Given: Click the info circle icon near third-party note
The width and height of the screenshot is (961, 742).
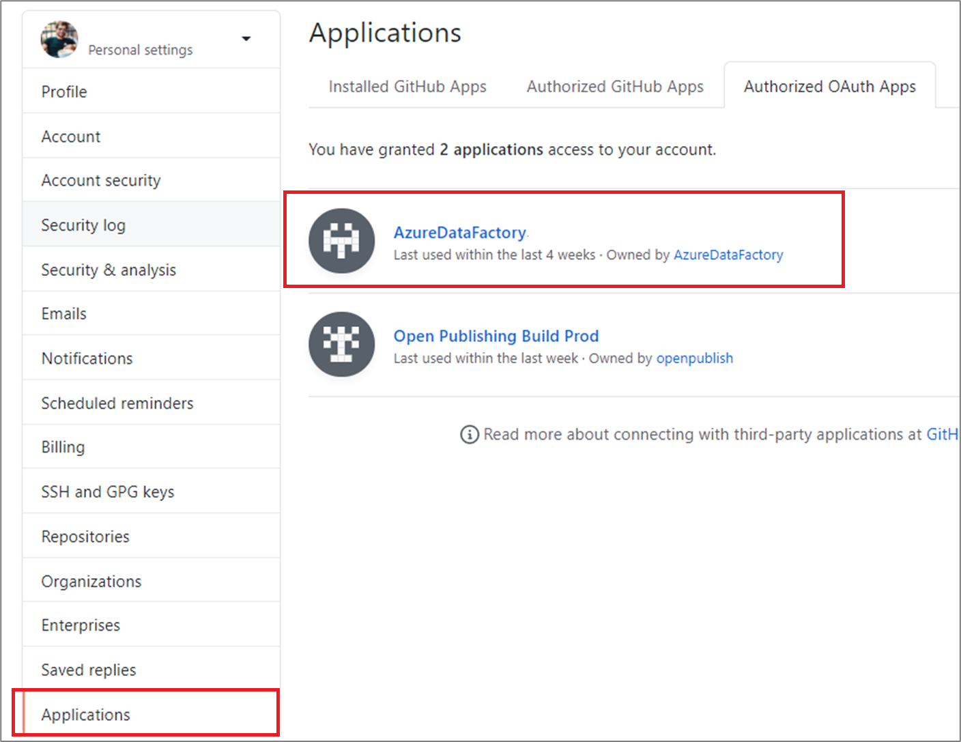Looking at the screenshot, I should [469, 435].
